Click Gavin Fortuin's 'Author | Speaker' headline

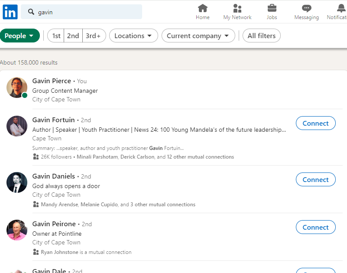[x=159, y=130]
